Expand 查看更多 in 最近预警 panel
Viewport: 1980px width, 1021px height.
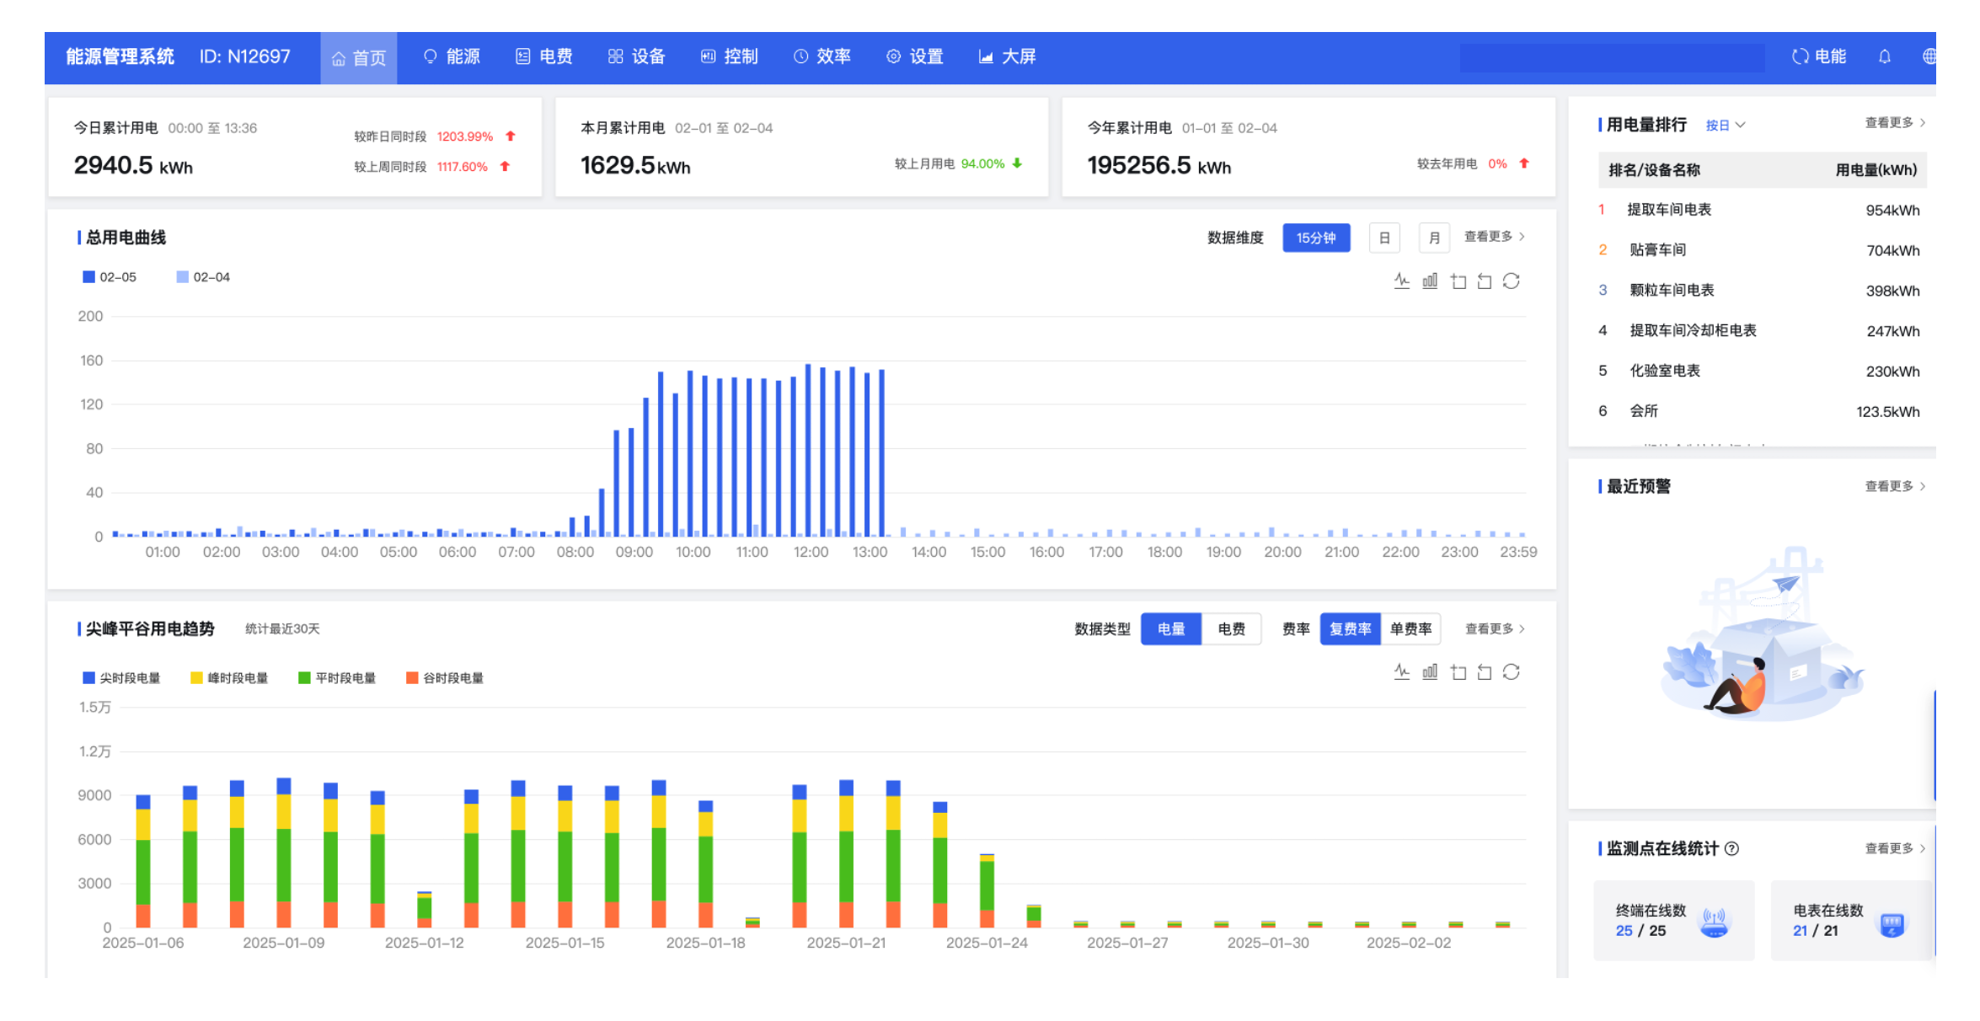(1894, 486)
